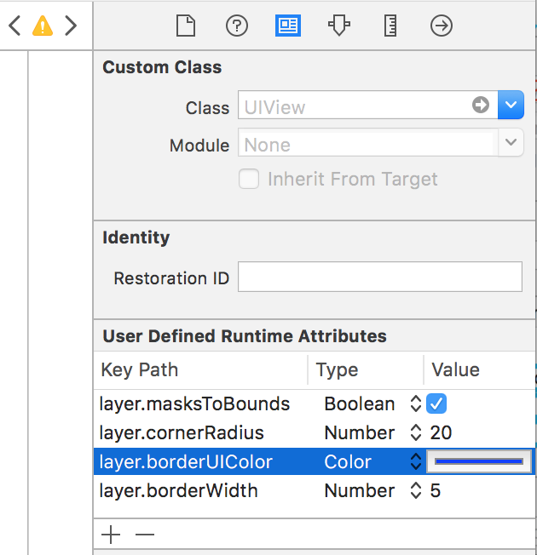Screen dimensions: 537x555
Task: Change type stepper for layer.borderWidth
Action: coord(416,490)
